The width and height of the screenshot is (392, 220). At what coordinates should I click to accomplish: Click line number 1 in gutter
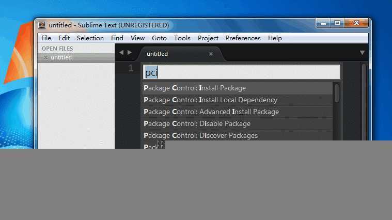(131, 68)
